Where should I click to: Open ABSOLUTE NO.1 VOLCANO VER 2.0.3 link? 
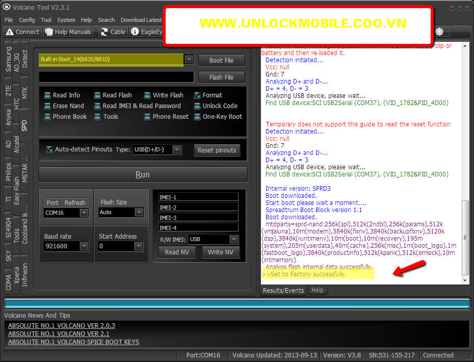pos(62,326)
